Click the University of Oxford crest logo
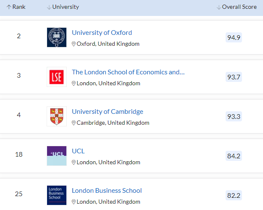The width and height of the screenshot is (263, 210). 57,37
